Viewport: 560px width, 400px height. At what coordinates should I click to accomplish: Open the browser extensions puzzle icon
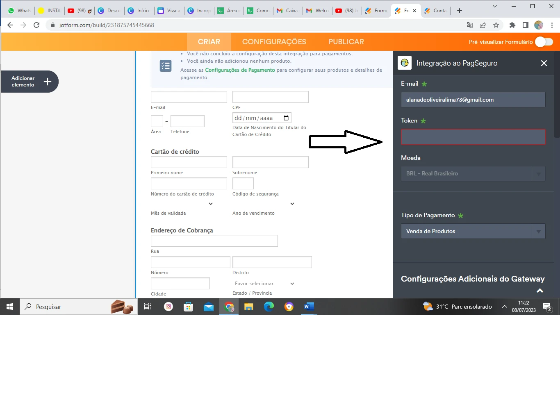(512, 25)
